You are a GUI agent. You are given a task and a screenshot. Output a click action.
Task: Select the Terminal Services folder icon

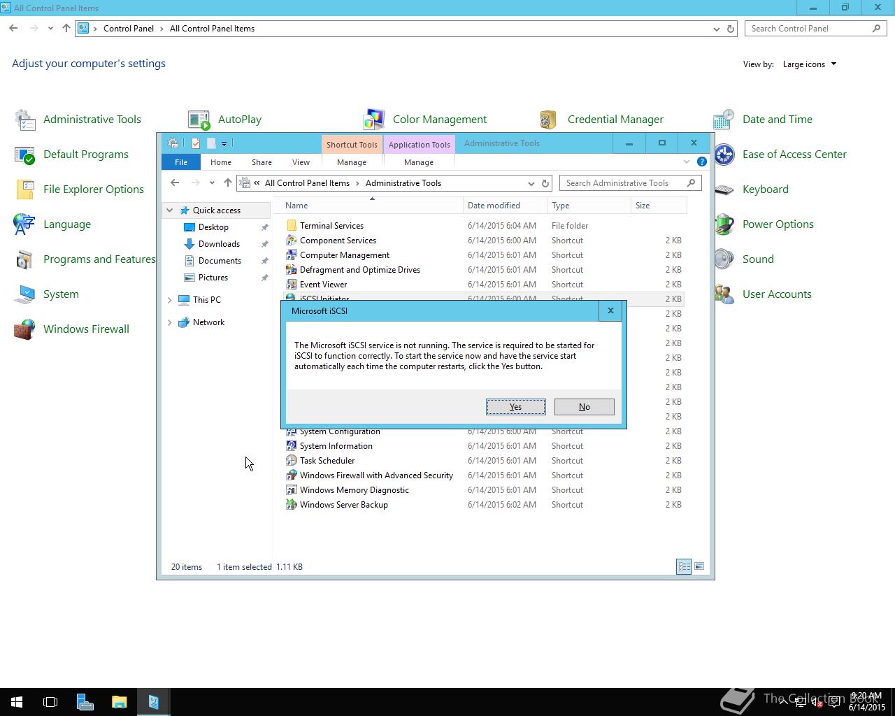pyautogui.click(x=292, y=226)
